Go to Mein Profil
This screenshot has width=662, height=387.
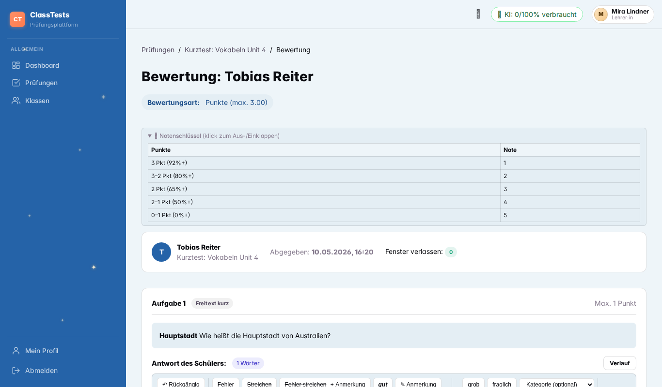[x=63, y=351]
